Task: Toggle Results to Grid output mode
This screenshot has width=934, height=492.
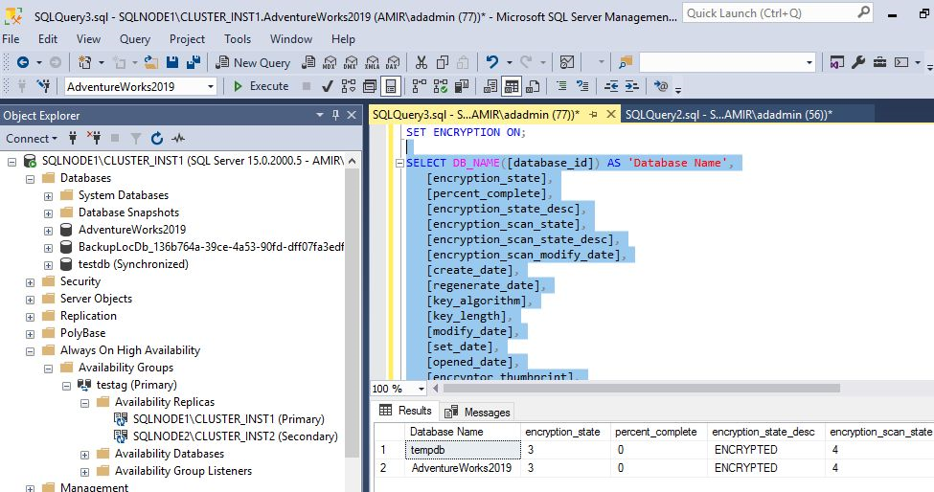Action: tap(512, 86)
